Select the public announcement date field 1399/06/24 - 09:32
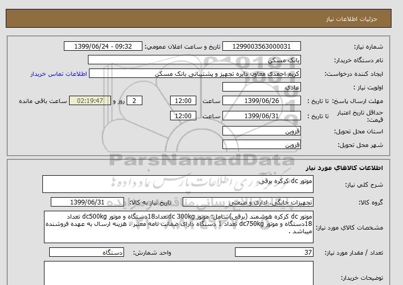The height and width of the screenshot is (285, 403). (x=103, y=47)
